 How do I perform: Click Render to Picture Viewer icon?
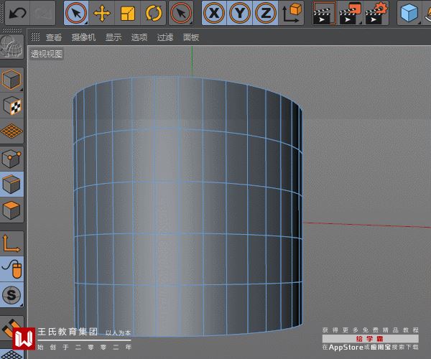click(x=350, y=13)
